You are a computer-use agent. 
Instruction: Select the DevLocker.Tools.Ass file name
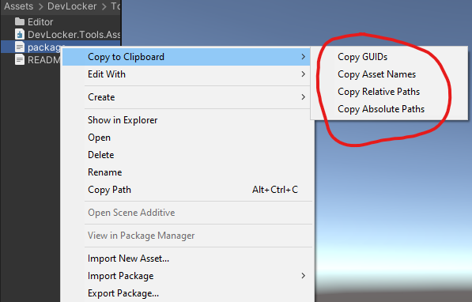74,35
